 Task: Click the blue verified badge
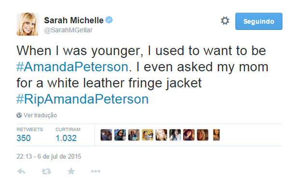click(109, 20)
